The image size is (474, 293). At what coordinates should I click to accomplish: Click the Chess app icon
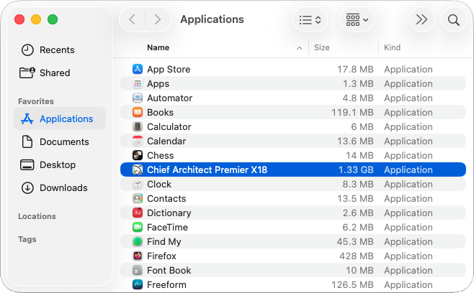tap(138, 155)
